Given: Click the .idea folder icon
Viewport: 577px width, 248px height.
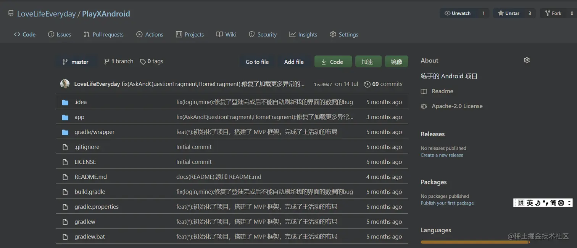Looking at the screenshot, I should (x=65, y=102).
